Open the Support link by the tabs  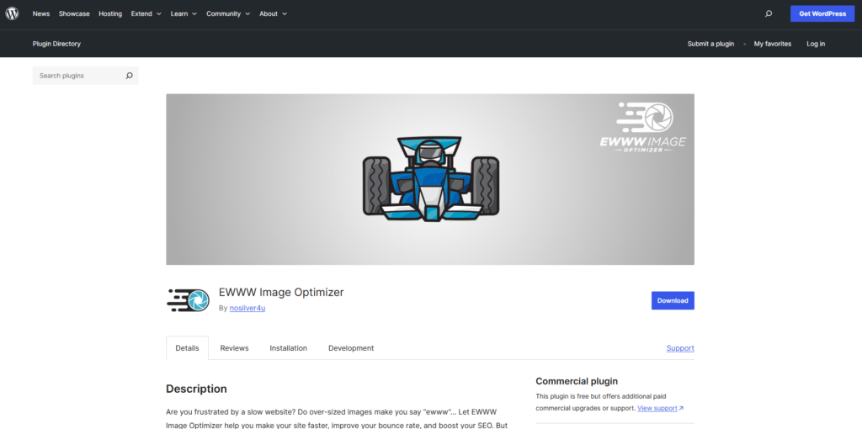click(680, 348)
